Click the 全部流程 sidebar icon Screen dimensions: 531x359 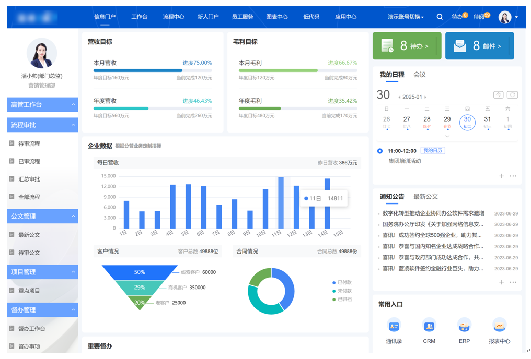(11, 196)
